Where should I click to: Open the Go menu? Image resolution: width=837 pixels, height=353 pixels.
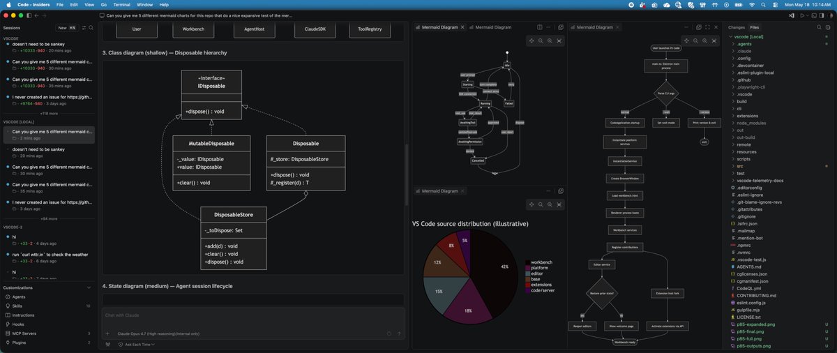point(103,4)
